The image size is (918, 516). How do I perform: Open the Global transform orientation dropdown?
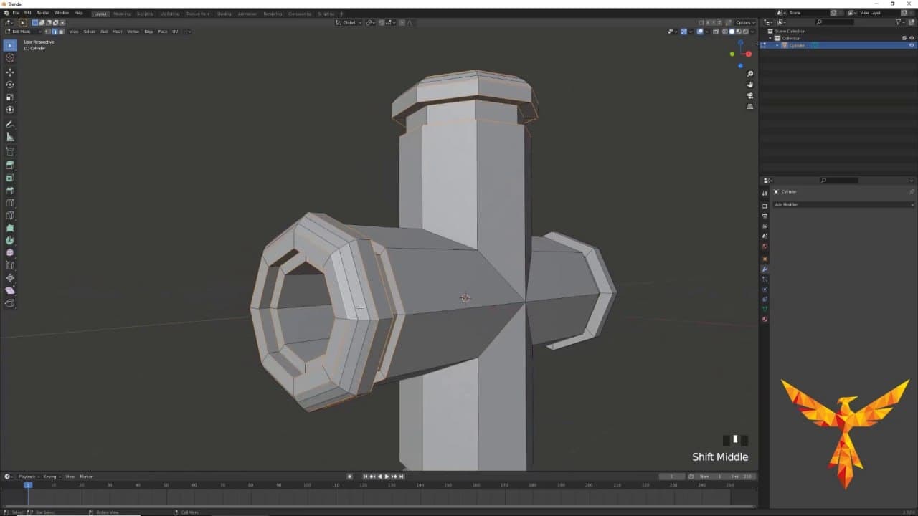[349, 22]
